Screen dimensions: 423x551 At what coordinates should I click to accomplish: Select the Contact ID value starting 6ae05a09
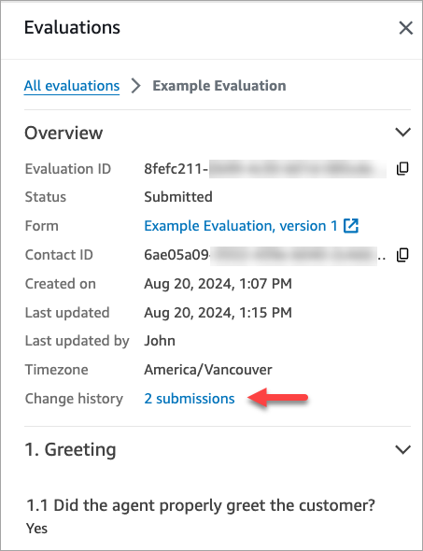pos(265,255)
